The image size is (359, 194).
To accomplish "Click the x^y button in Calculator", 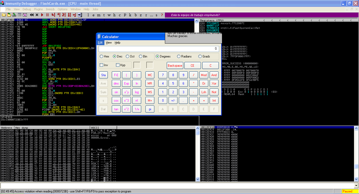I will [127, 92].
